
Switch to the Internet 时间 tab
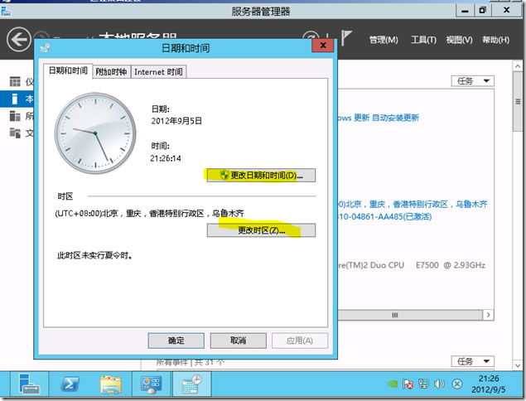[x=158, y=72]
